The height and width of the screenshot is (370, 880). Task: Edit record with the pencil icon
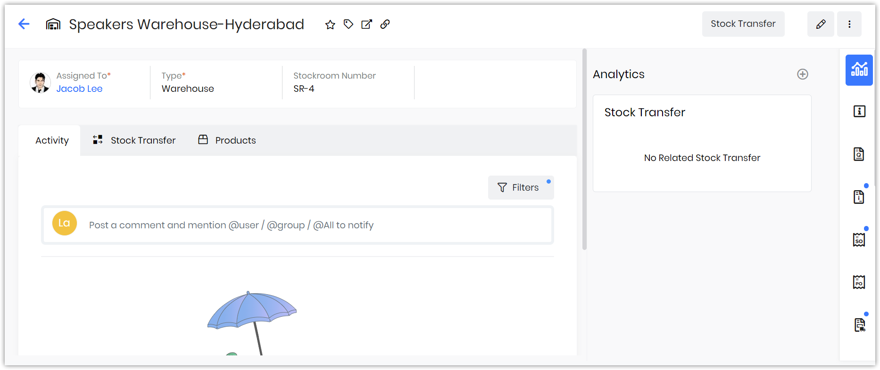point(821,24)
